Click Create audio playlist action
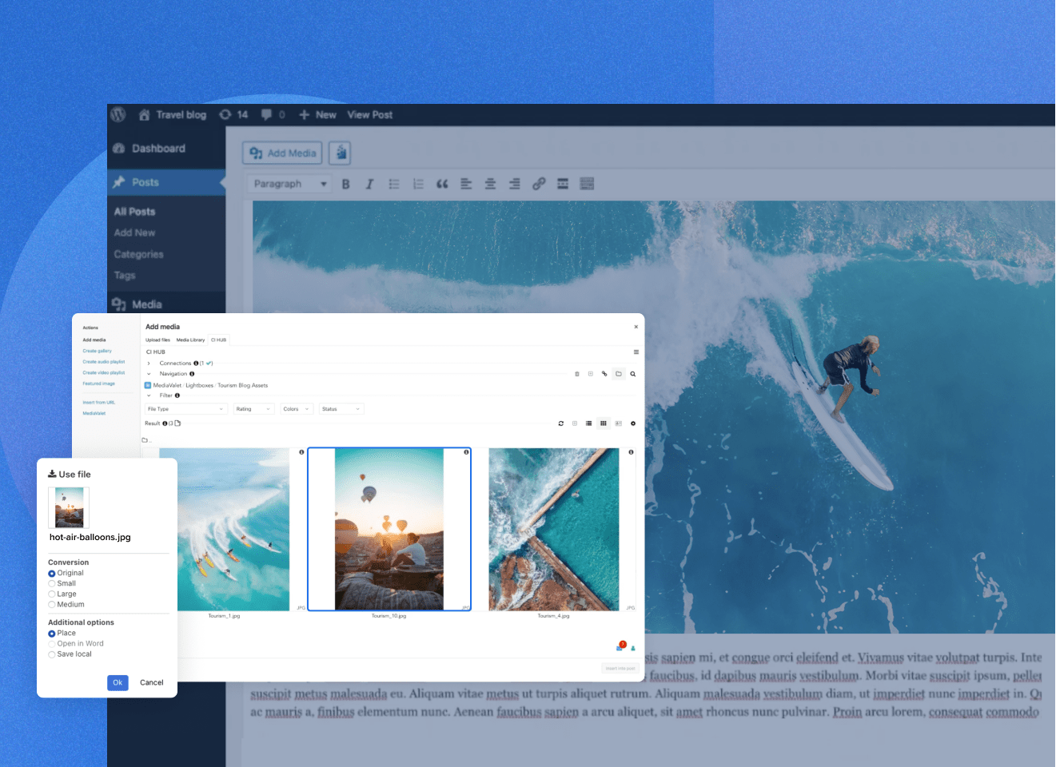The height and width of the screenshot is (767, 1056). [104, 362]
